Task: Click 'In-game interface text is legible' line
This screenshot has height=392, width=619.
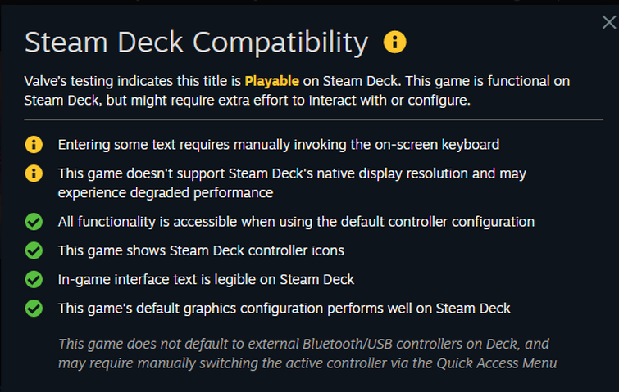Action: pyautogui.click(x=206, y=279)
